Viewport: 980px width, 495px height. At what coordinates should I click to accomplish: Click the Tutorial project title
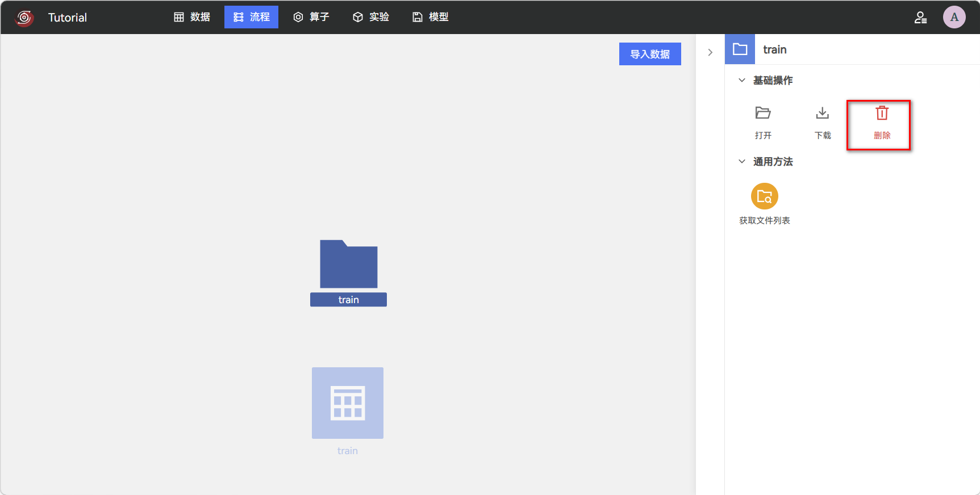(68, 18)
